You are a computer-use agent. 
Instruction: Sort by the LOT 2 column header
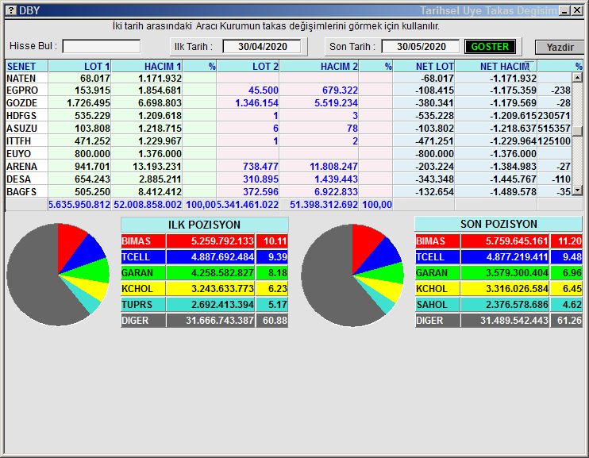[x=248, y=66]
